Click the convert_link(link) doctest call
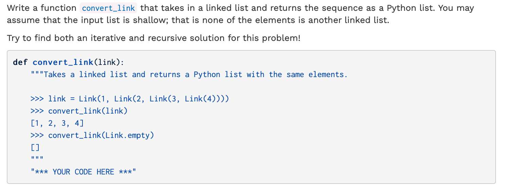 [88, 111]
